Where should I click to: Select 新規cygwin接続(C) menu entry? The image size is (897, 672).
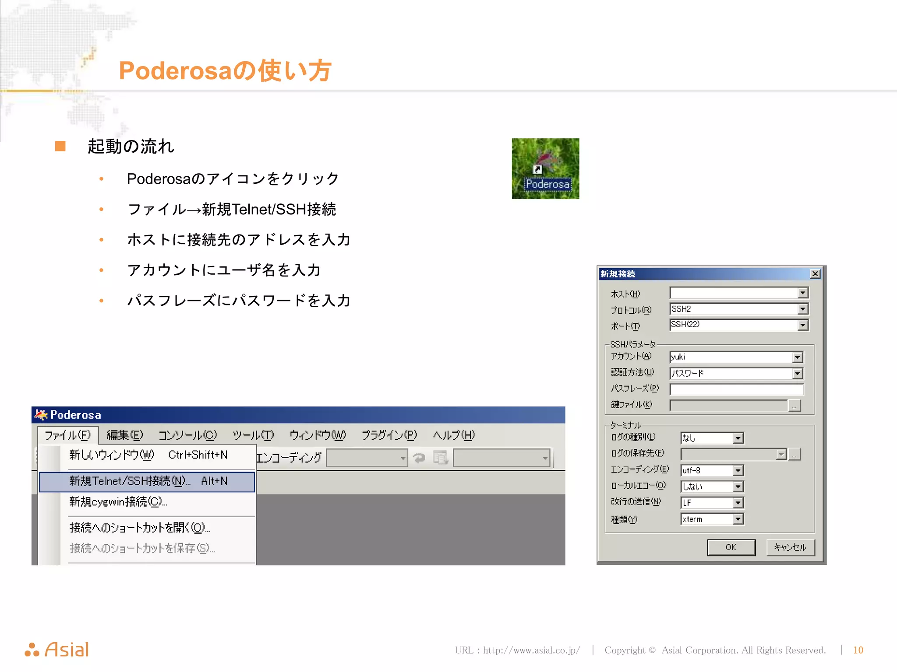pos(147,502)
